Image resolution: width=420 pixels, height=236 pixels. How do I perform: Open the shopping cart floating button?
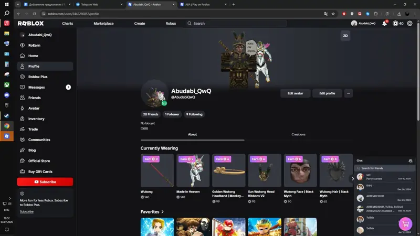405,224
